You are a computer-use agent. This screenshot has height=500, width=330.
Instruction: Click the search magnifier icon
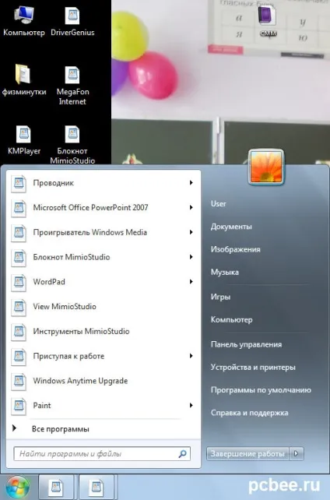(x=183, y=454)
